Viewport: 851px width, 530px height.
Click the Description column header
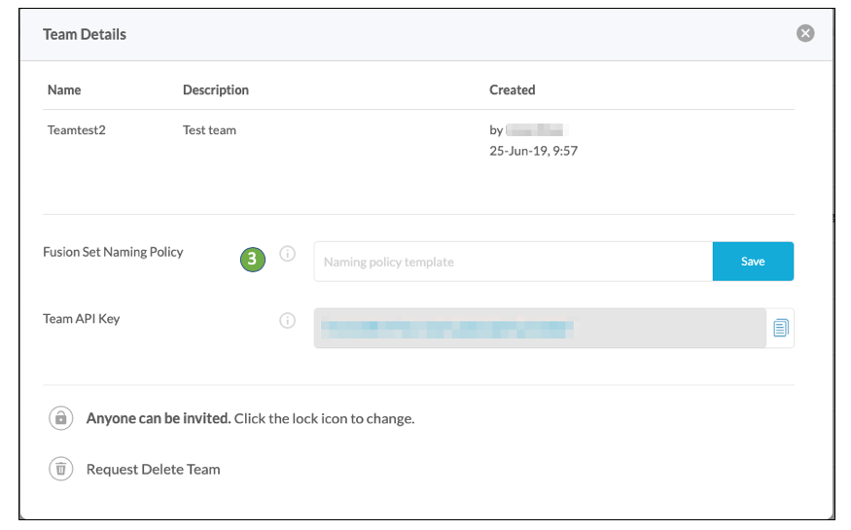coord(216,89)
